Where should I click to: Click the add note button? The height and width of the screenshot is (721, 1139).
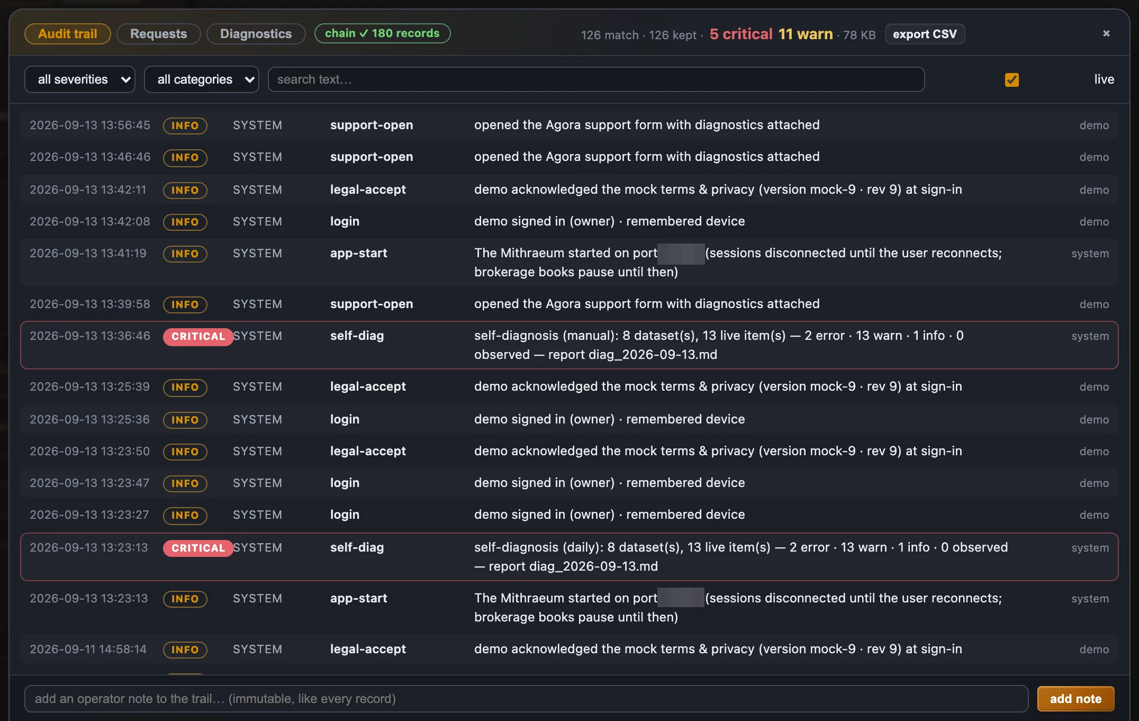(x=1075, y=699)
